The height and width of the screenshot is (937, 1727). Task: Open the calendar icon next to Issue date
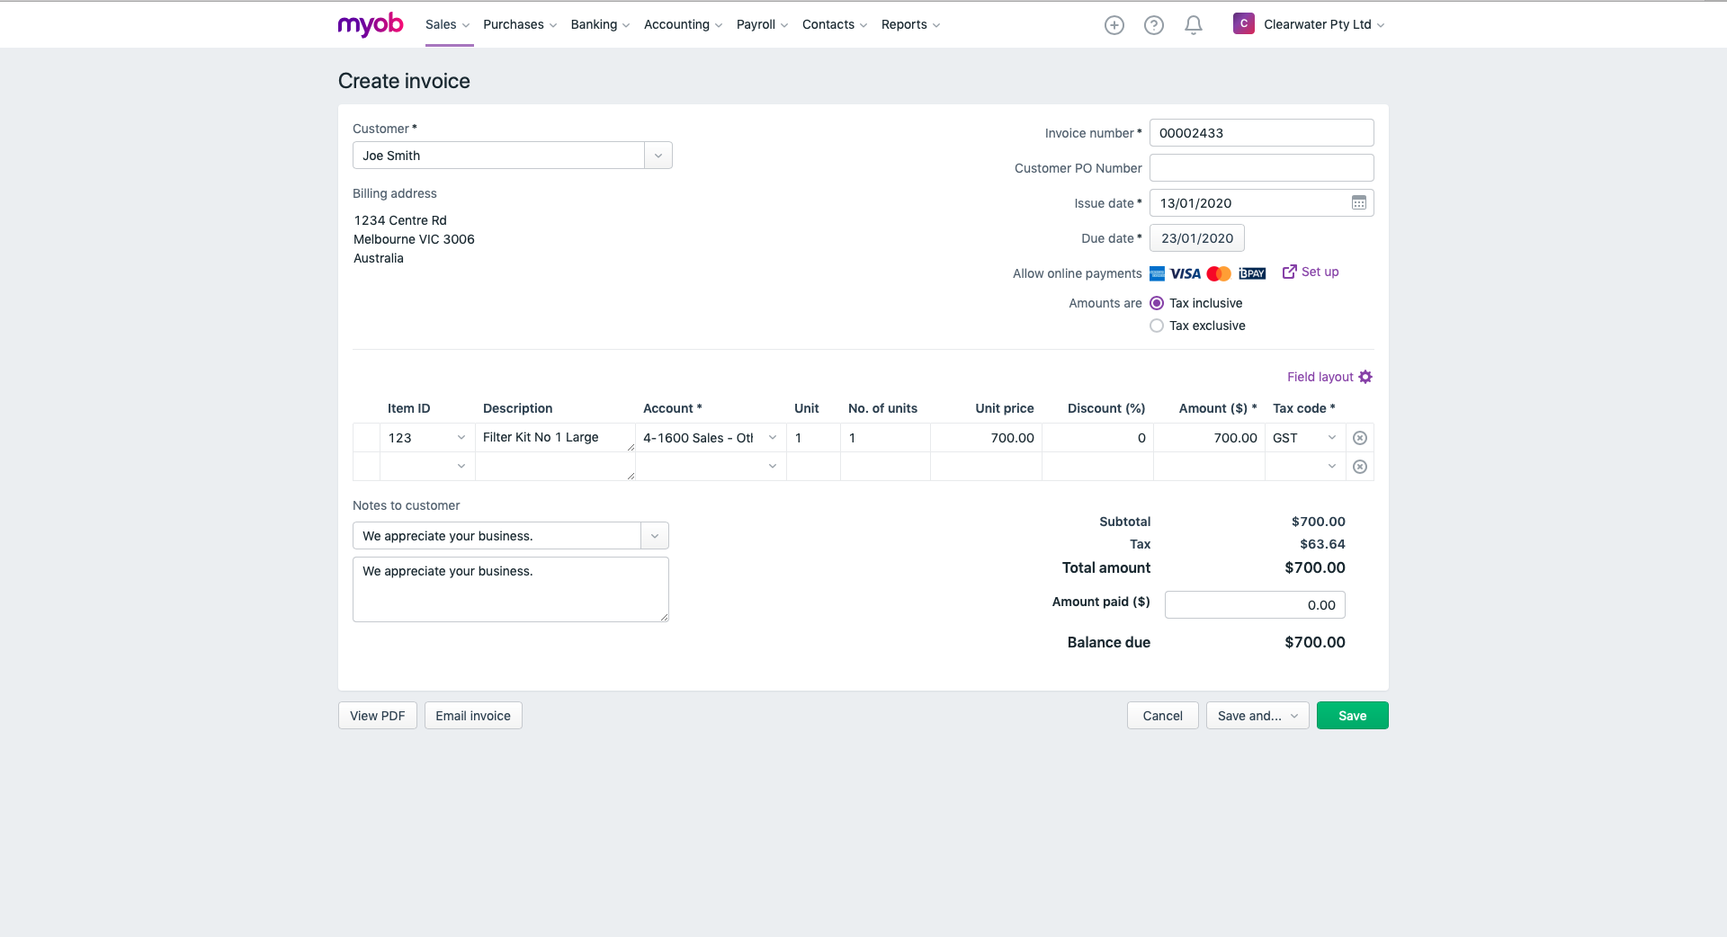[x=1358, y=202]
